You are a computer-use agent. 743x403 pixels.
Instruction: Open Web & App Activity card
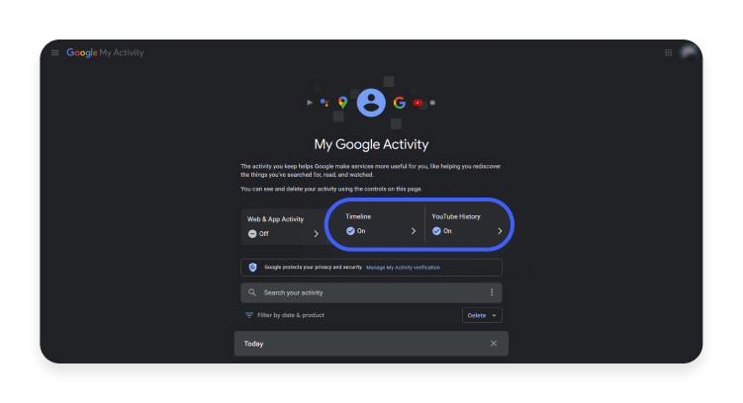283,226
